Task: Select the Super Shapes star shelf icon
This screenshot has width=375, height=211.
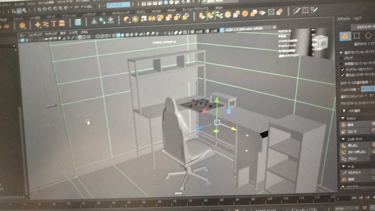Action: [38, 24]
